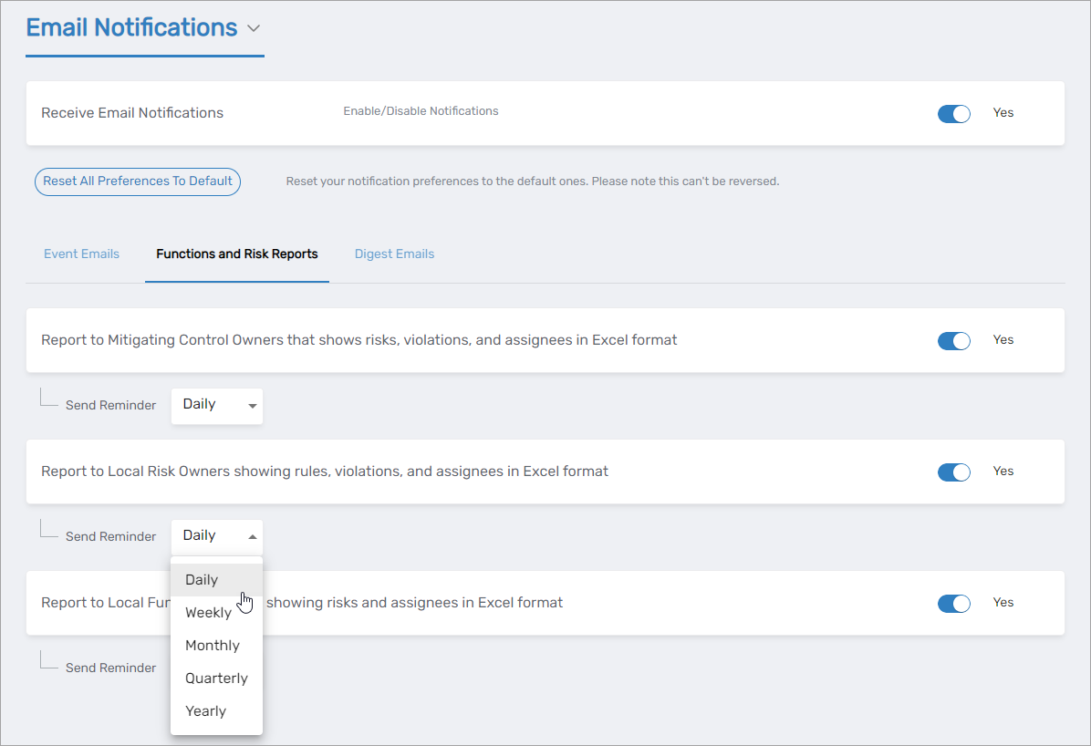The image size is (1091, 746).
Task: Click Reset All Preferences To Default button
Action: [137, 181]
